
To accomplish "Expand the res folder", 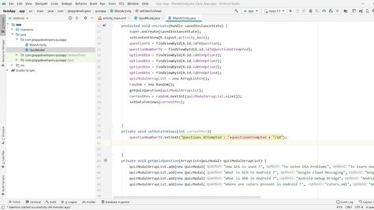I will click(x=12, y=65).
